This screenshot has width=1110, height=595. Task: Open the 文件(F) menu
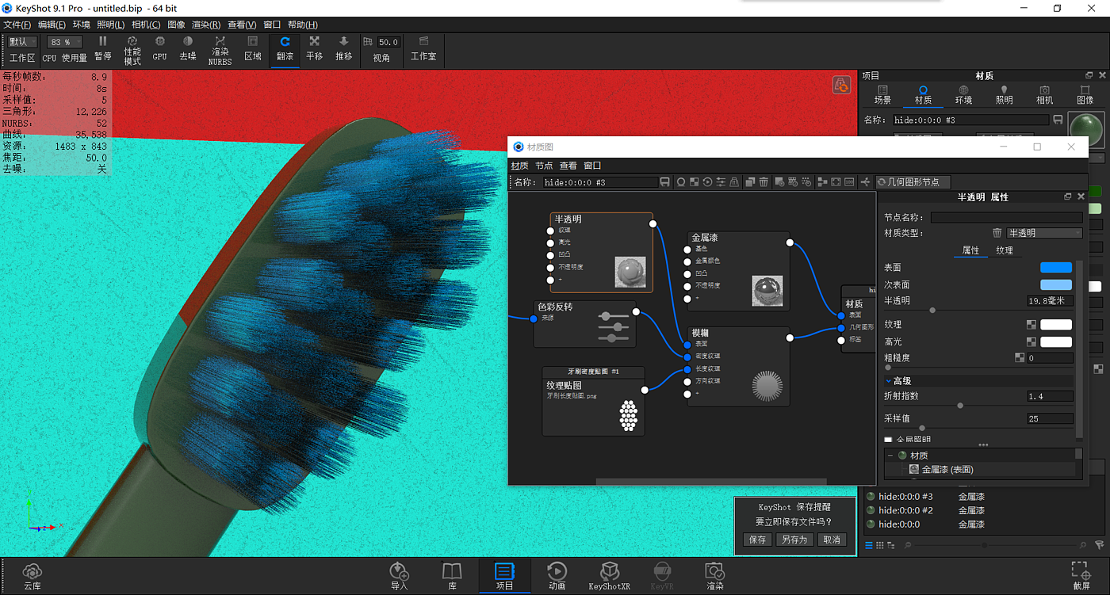(17, 25)
